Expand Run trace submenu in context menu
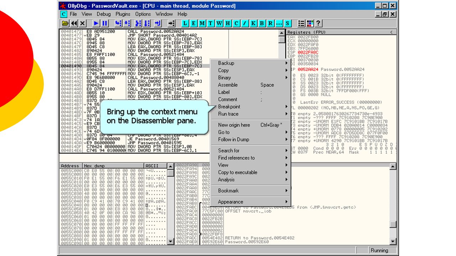 point(251,114)
